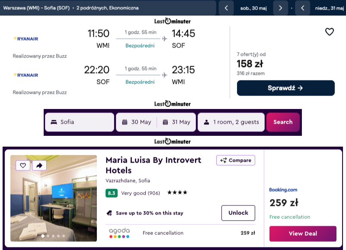Share the Maria Luisa hotel listing
346x250 pixels.
(x=39, y=165)
